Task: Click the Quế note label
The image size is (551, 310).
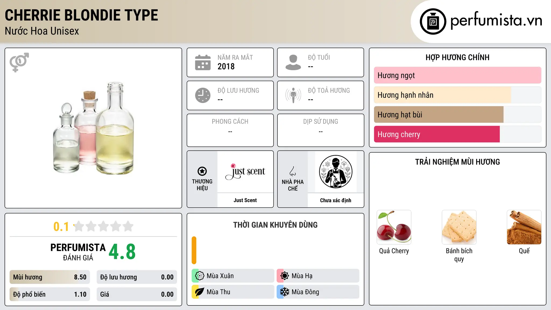Action: point(524,251)
